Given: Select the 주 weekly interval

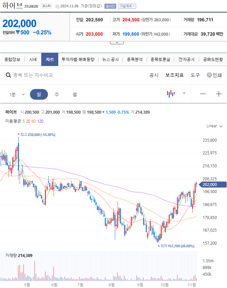Looking at the screenshot, I should pyautogui.click(x=57, y=94).
